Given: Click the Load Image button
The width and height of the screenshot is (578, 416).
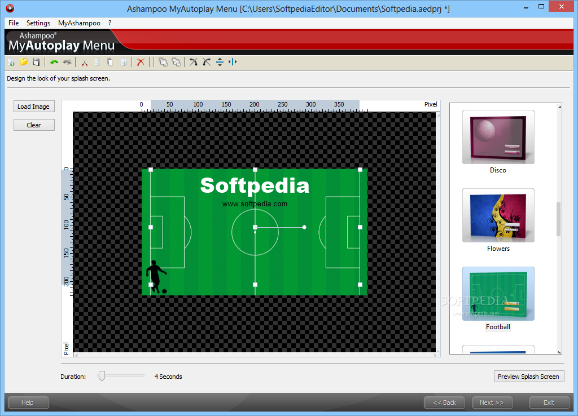Looking at the screenshot, I should pos(34,107).
